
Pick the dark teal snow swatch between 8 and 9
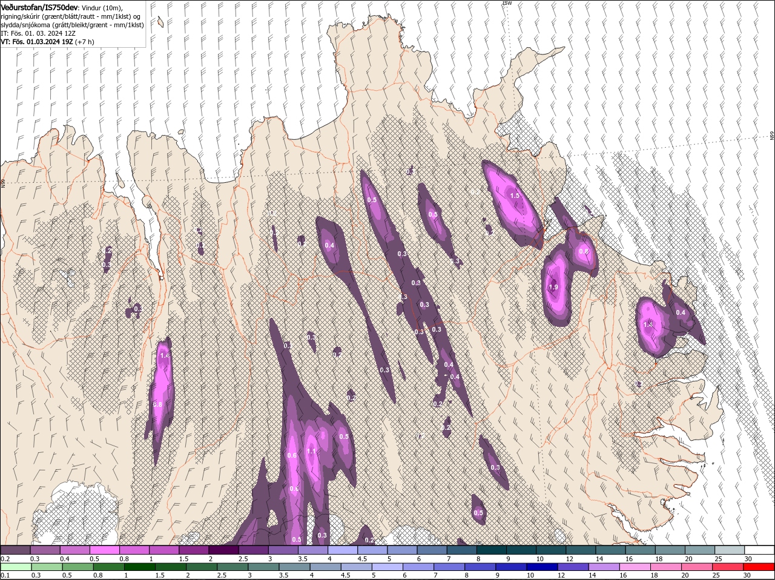click(x=492, y=550)
